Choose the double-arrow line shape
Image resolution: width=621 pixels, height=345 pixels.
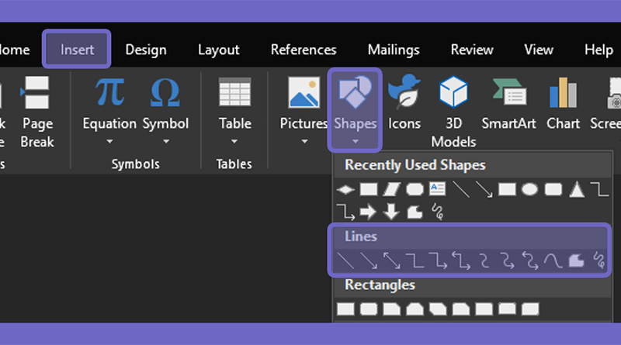coord(391,260)
